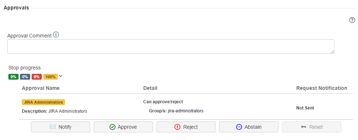The height and width of the screenshot is (140, 358).
Task: Click the Approval Comment info icon
Action: point(56,35)
